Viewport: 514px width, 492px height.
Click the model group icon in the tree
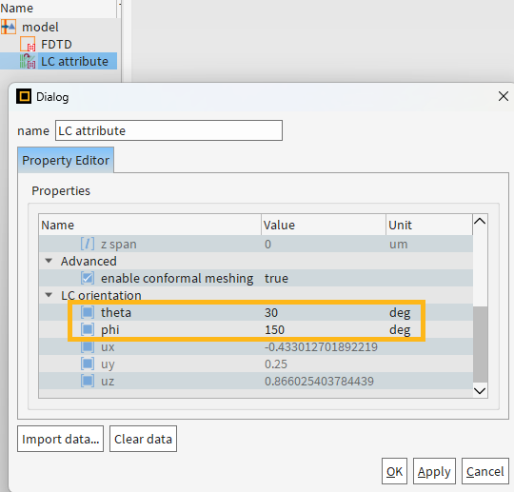click(x=9, y=27)
